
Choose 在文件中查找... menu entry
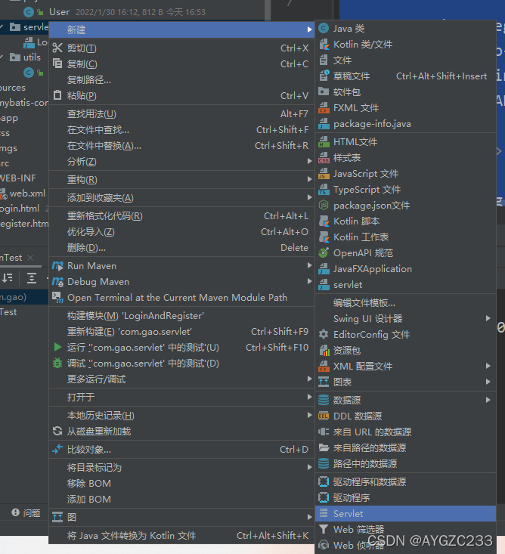181,130
